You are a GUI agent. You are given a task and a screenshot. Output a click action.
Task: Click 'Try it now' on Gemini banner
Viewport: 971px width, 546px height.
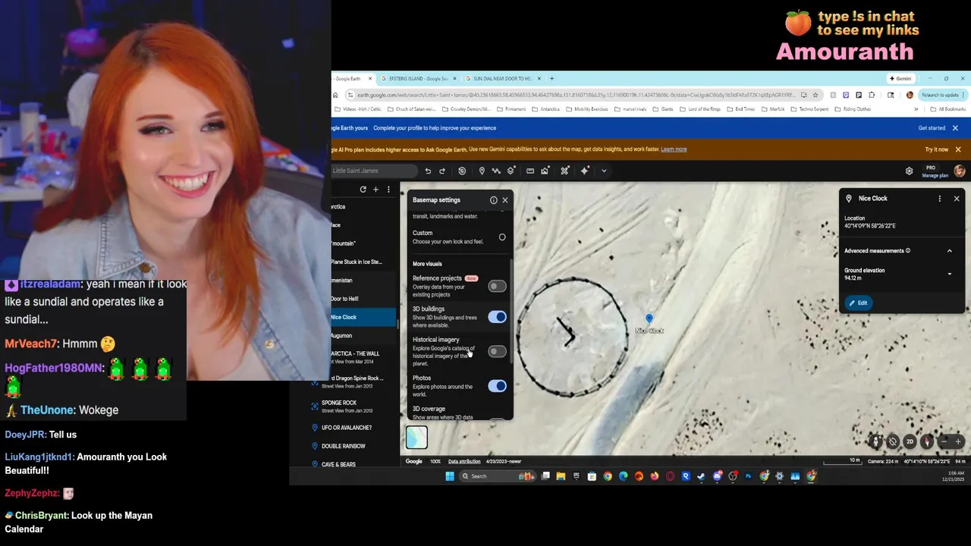(937, 149)
